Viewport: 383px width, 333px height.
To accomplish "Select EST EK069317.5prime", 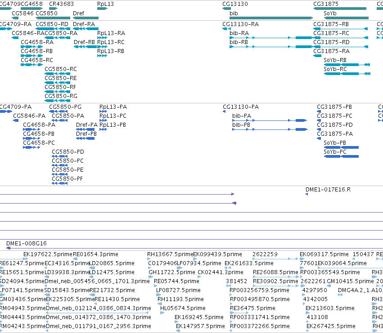I will pos(324,254).
